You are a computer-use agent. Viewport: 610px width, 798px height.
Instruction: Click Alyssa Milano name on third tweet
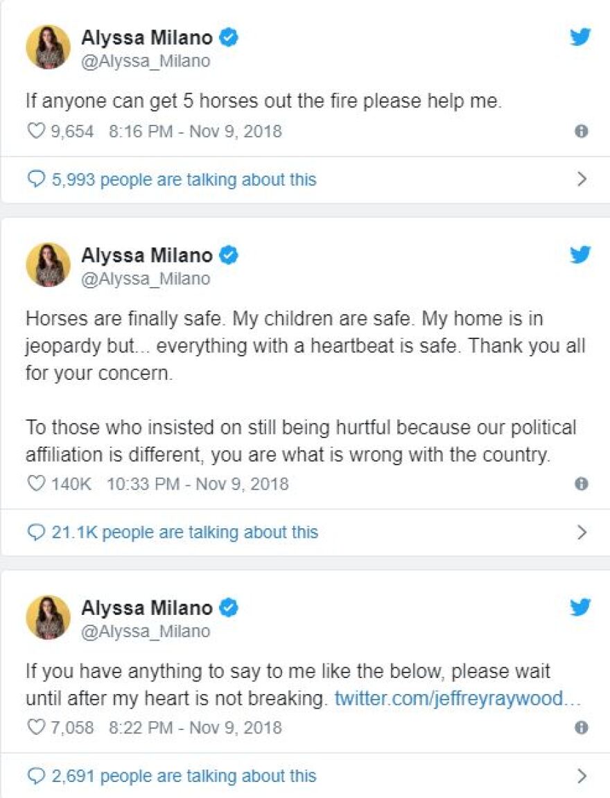[147, 608]
